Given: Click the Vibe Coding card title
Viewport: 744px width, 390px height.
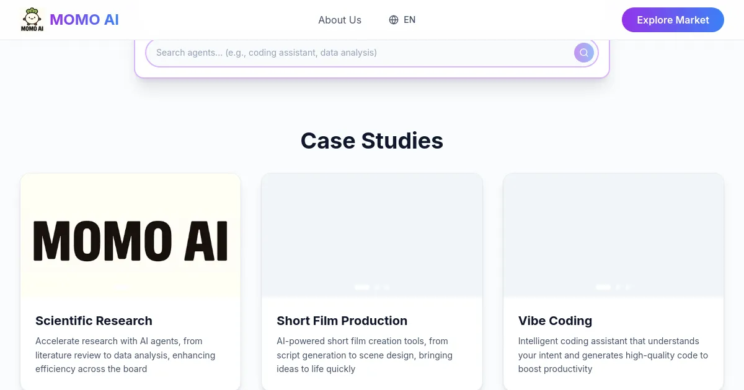Looking at the screenshot, I should [x=555, y=321].
